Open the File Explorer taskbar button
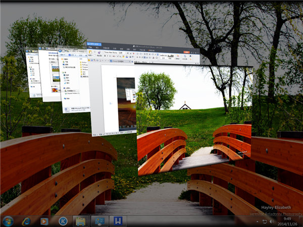The image size is (303, 227). pyautogui.click(x=81, y=221)
